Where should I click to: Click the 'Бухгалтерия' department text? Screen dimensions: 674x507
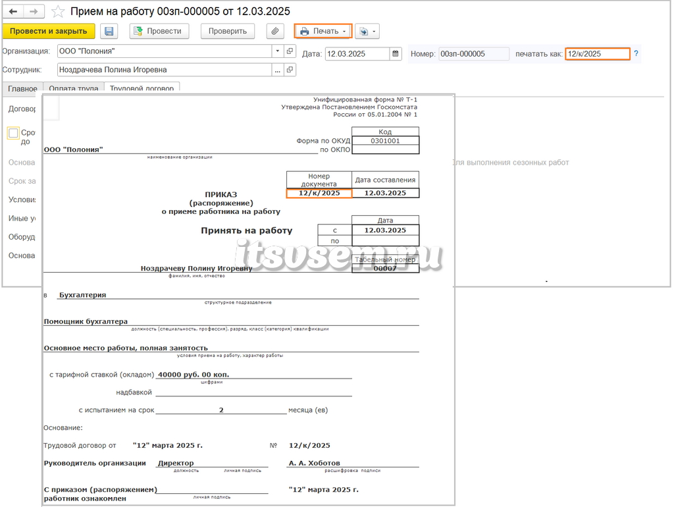[x=82, y=295]
